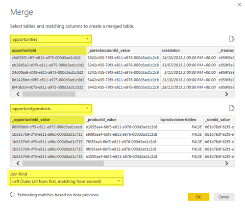
Task: Select the _parentaccountid_value column header
Action: pos(123,51)
